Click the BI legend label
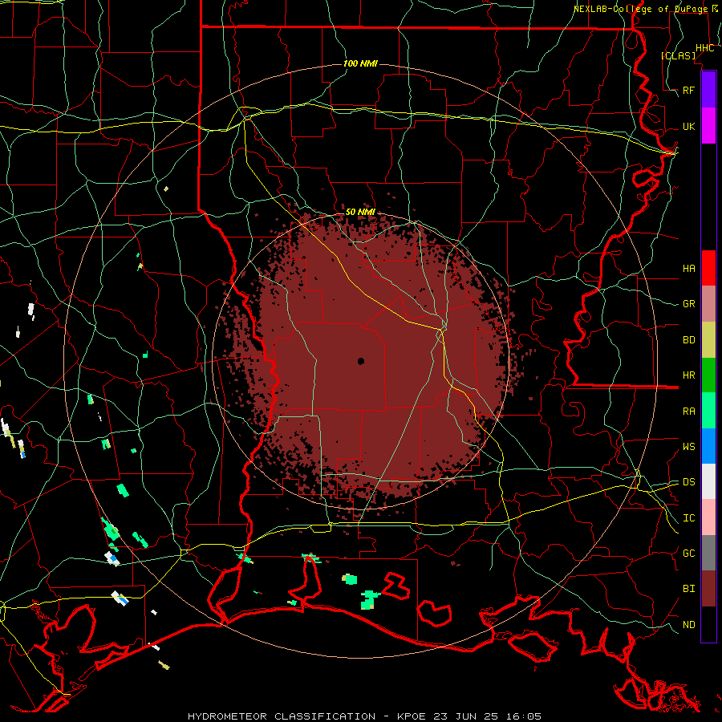The width and height of the screenshot is (722, 722). 689,589
